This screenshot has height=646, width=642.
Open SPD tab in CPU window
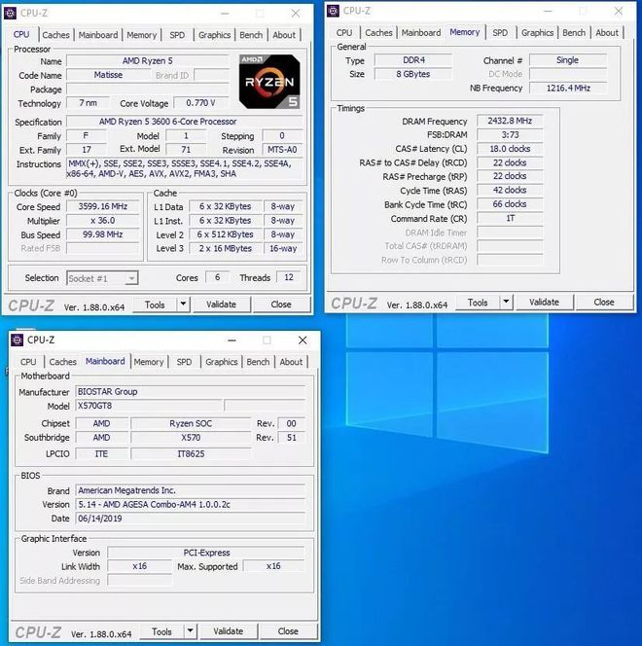[x=177, y=35]
